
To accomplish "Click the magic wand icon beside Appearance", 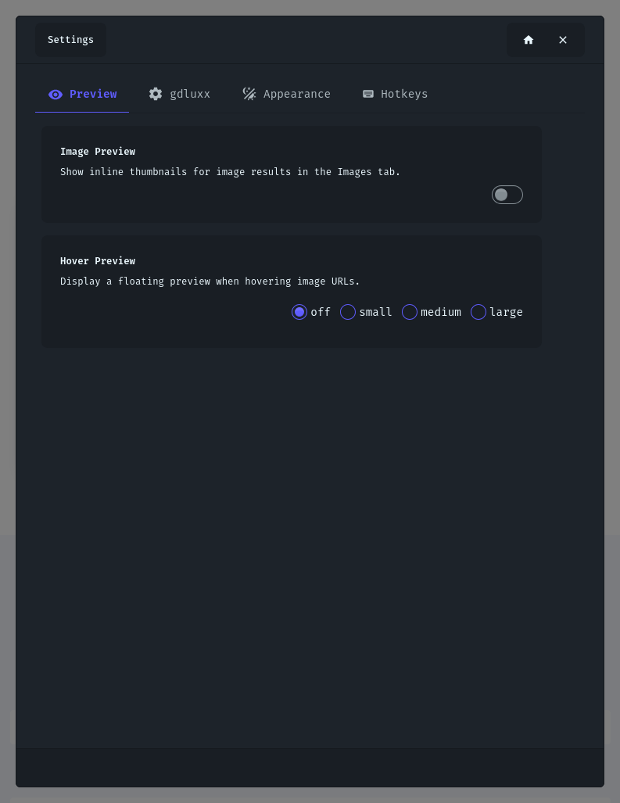I will 249,94.
